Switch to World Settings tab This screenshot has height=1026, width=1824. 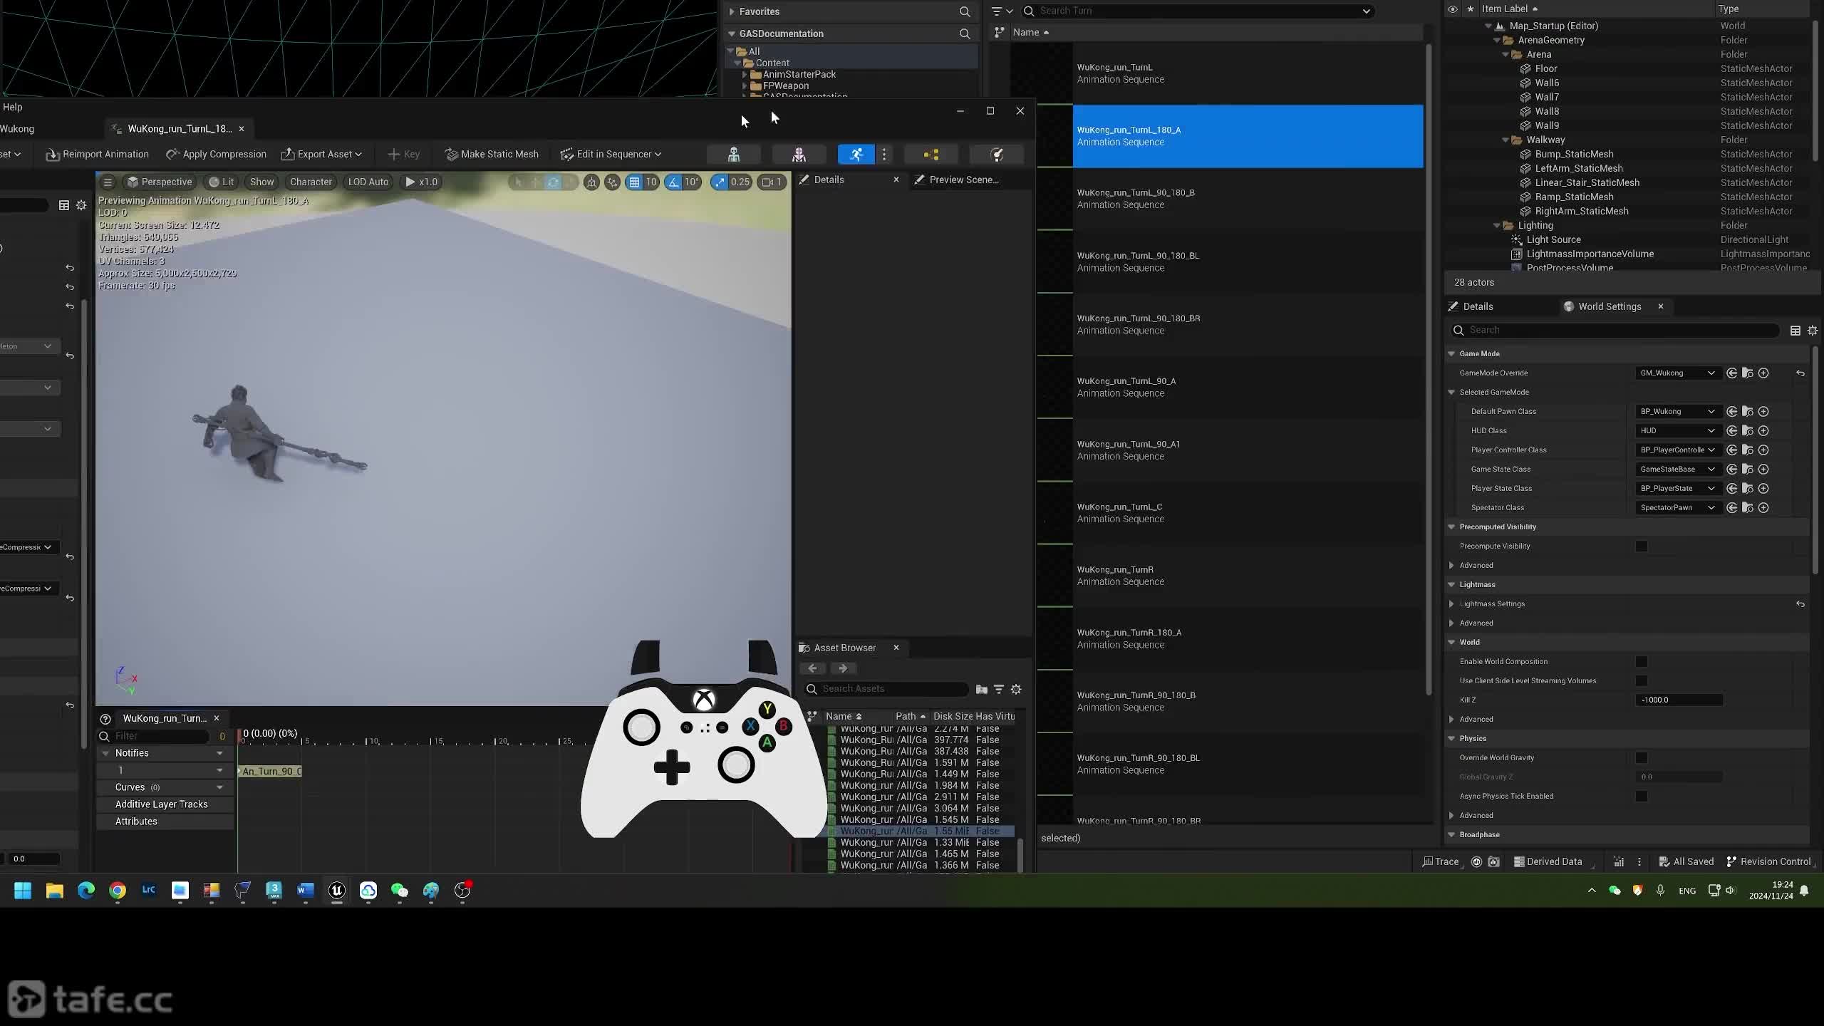1609,306
